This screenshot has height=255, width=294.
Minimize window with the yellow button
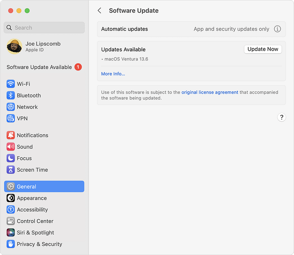(19, 10)
